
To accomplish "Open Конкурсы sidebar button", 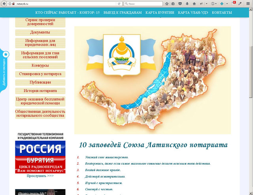I will coord(40,65).
